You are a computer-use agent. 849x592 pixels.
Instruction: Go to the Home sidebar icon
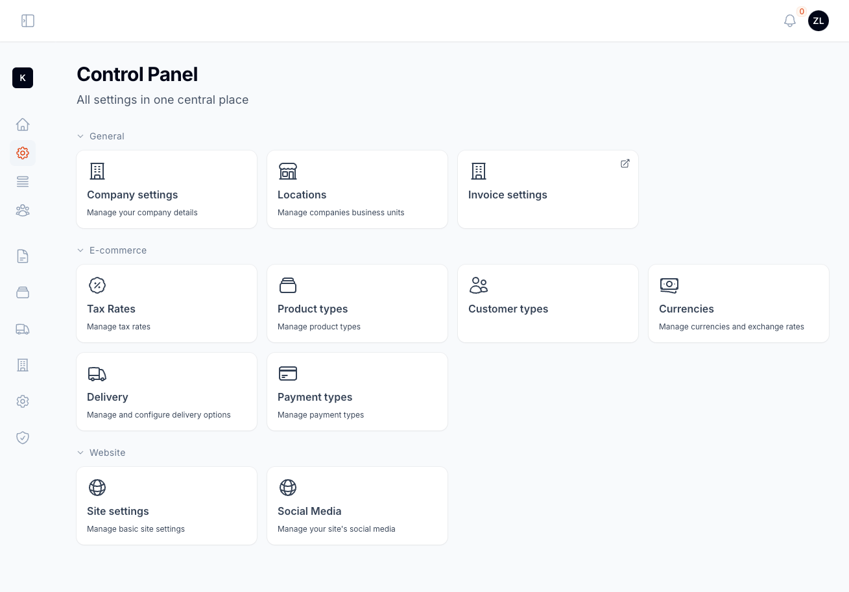(x=23, y=124)
